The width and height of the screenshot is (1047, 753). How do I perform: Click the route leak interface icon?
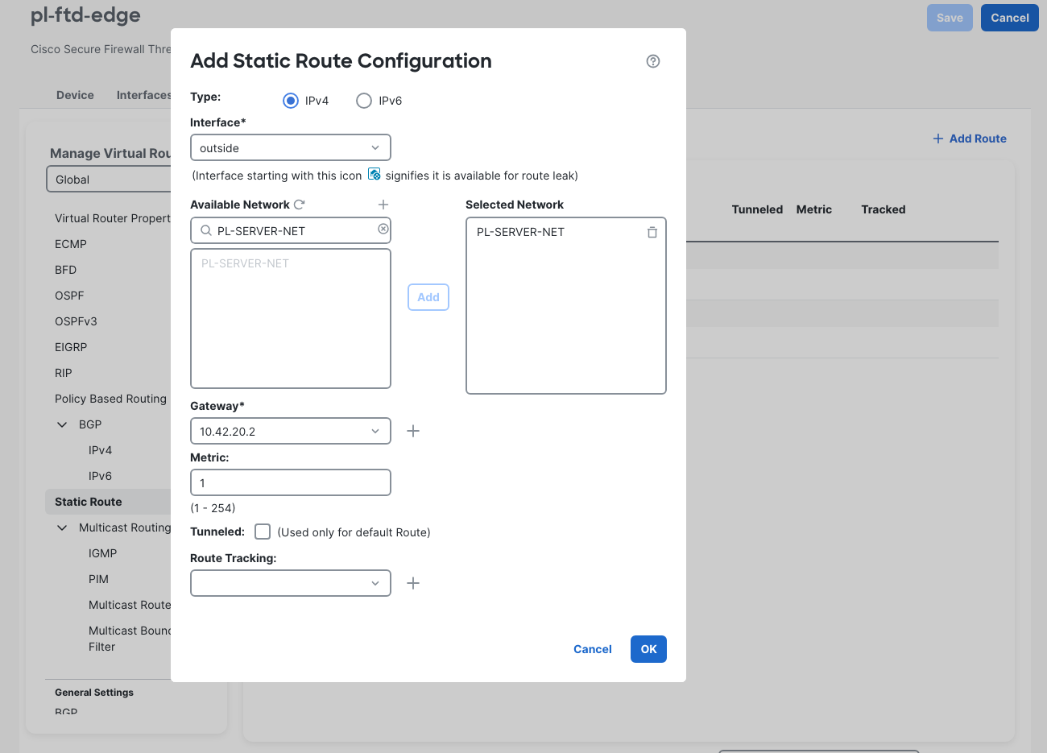pyautogui.click(x=375, y=174)
